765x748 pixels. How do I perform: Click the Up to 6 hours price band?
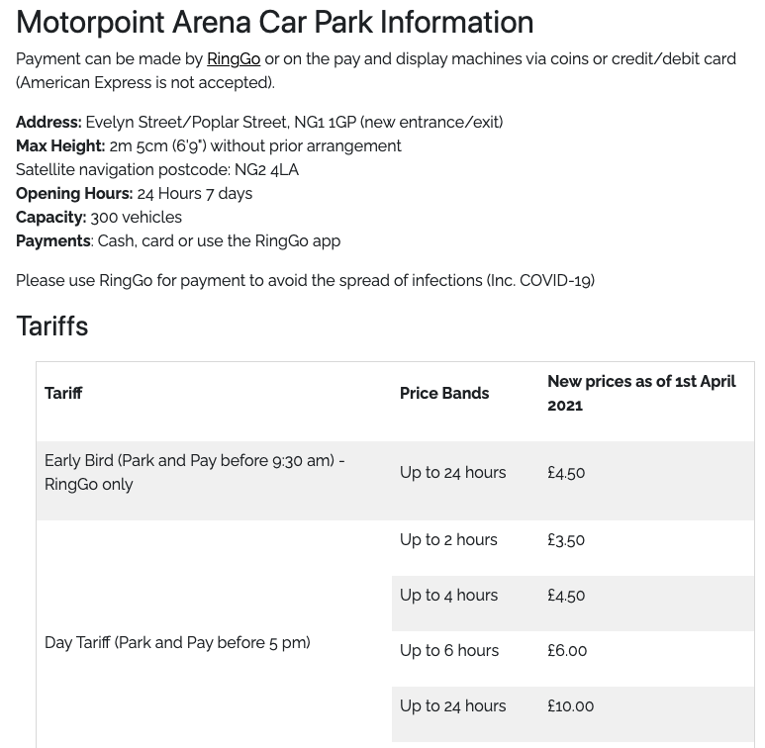pos(449,651)
